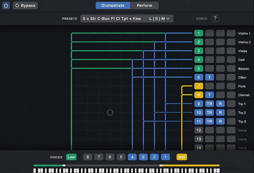Click the circle handle in the routing grid
This screenshot has height=173, width=254.
click(110, 112)
